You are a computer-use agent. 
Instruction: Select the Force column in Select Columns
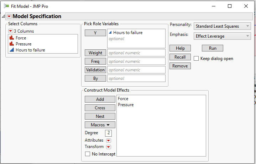click(21, 38)
